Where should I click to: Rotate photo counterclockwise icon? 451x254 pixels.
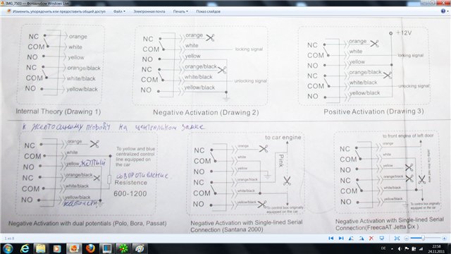point(351,238)
